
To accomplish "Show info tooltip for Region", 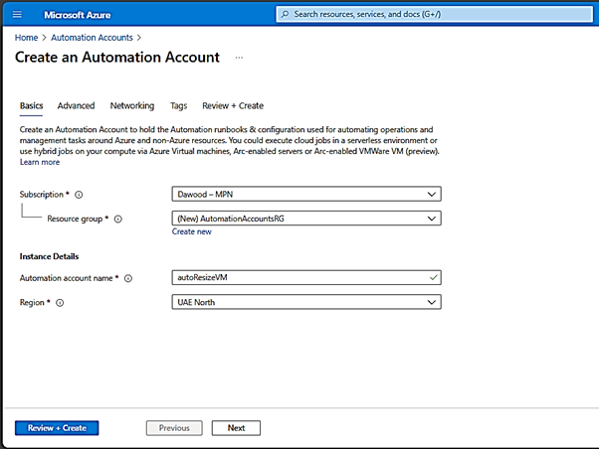I will (x=60, y=303).
